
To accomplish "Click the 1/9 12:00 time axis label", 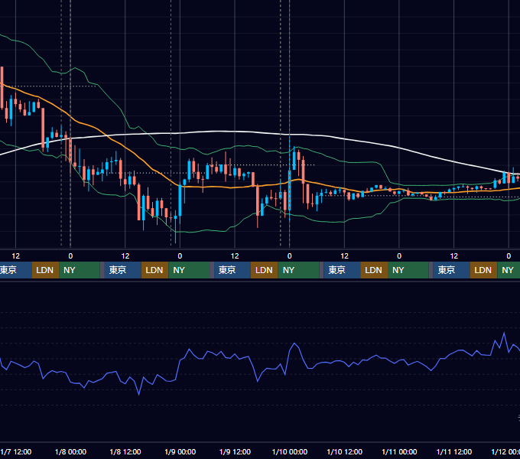I will point(235,451).
